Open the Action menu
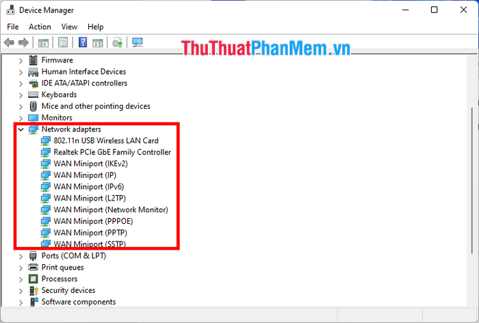 click(x=40, y=27)
